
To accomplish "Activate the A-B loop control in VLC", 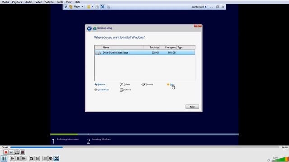I will click(x=17, y=152).
